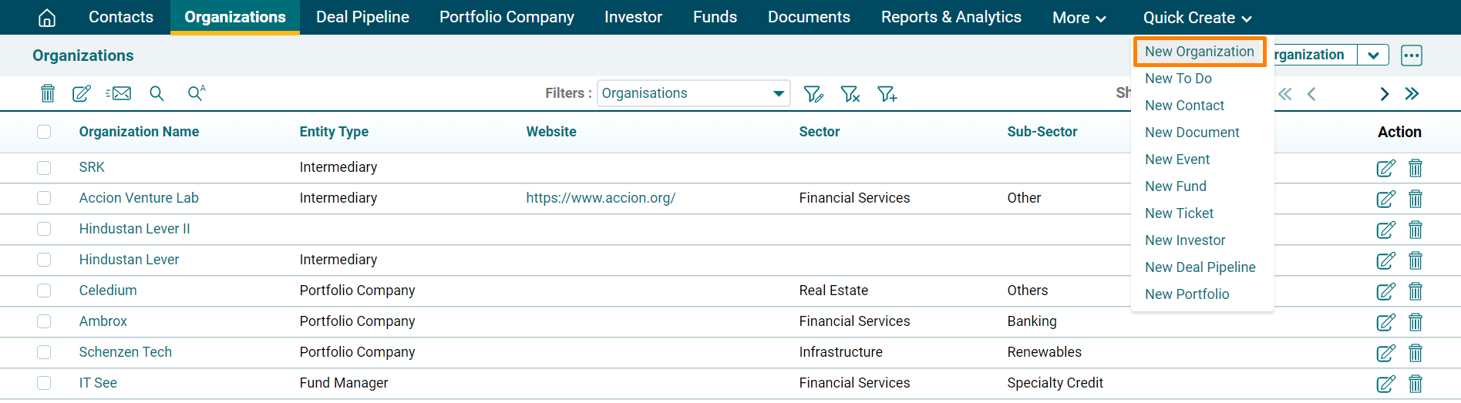
Task: Click the bulk edit pencil icon in toolbar
Action: [81, 93]
